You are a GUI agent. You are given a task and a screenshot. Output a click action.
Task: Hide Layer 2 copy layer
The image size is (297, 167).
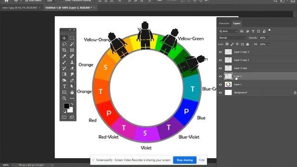tap(220, 68)
